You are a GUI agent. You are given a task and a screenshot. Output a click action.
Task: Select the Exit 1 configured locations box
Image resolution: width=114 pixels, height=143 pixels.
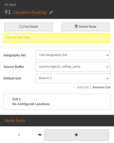57,102
